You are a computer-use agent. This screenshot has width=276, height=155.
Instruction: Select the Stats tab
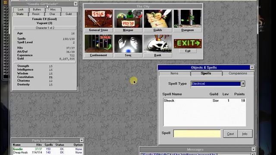coord(20,14)
